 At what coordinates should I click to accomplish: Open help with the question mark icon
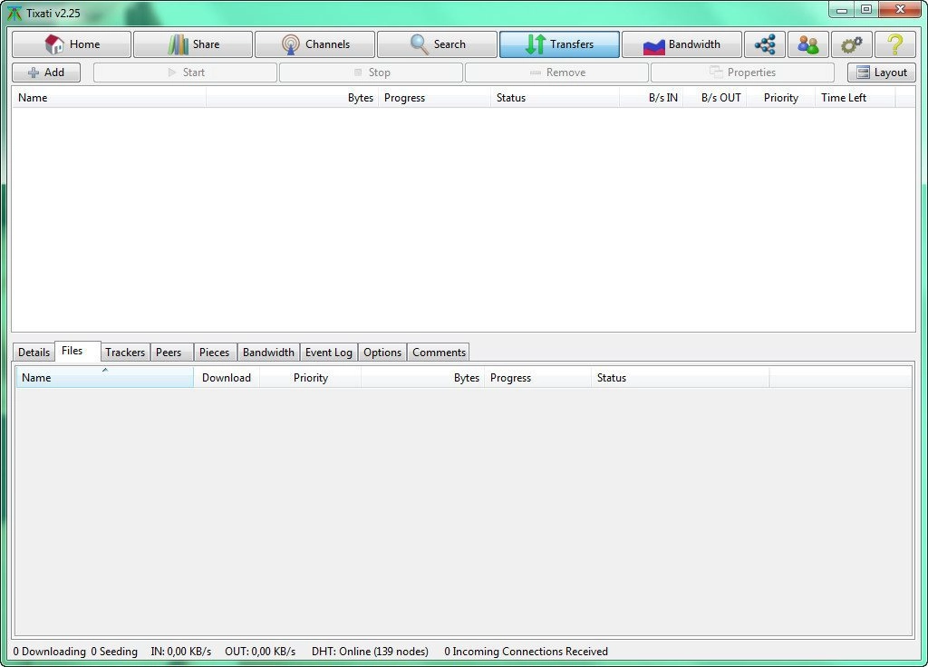pos(894,44)
